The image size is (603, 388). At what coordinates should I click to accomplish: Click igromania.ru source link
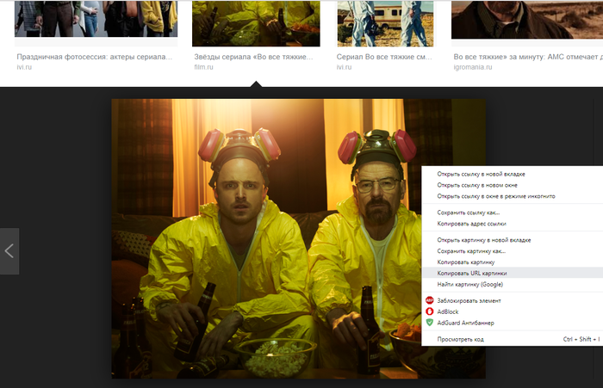(473, 67)
